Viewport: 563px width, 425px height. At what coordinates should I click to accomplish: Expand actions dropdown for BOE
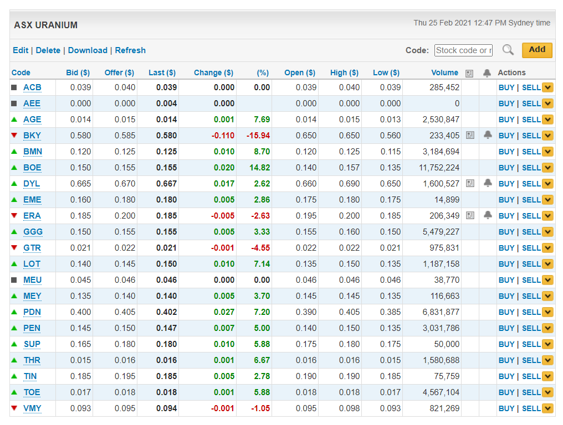coord(547,168)
